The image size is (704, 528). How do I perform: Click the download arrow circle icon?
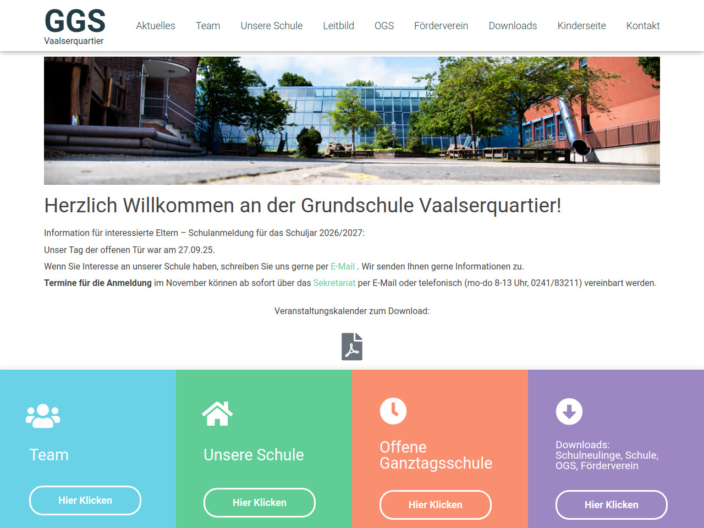(569, 411)
